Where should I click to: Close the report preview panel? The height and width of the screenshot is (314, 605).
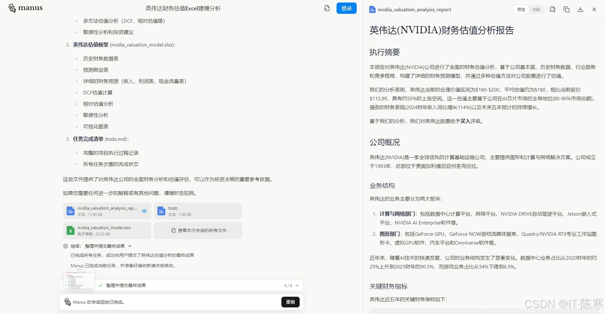click(594, 9)
